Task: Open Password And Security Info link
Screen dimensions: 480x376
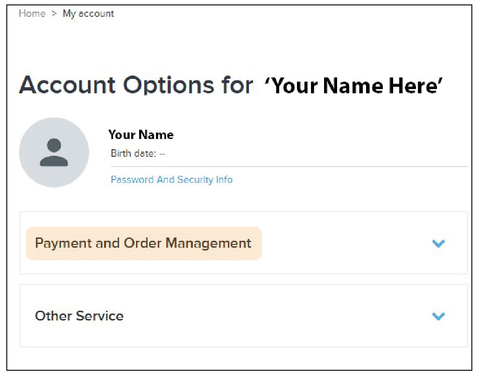Action: pyautogui.click(x=171, y=180)
